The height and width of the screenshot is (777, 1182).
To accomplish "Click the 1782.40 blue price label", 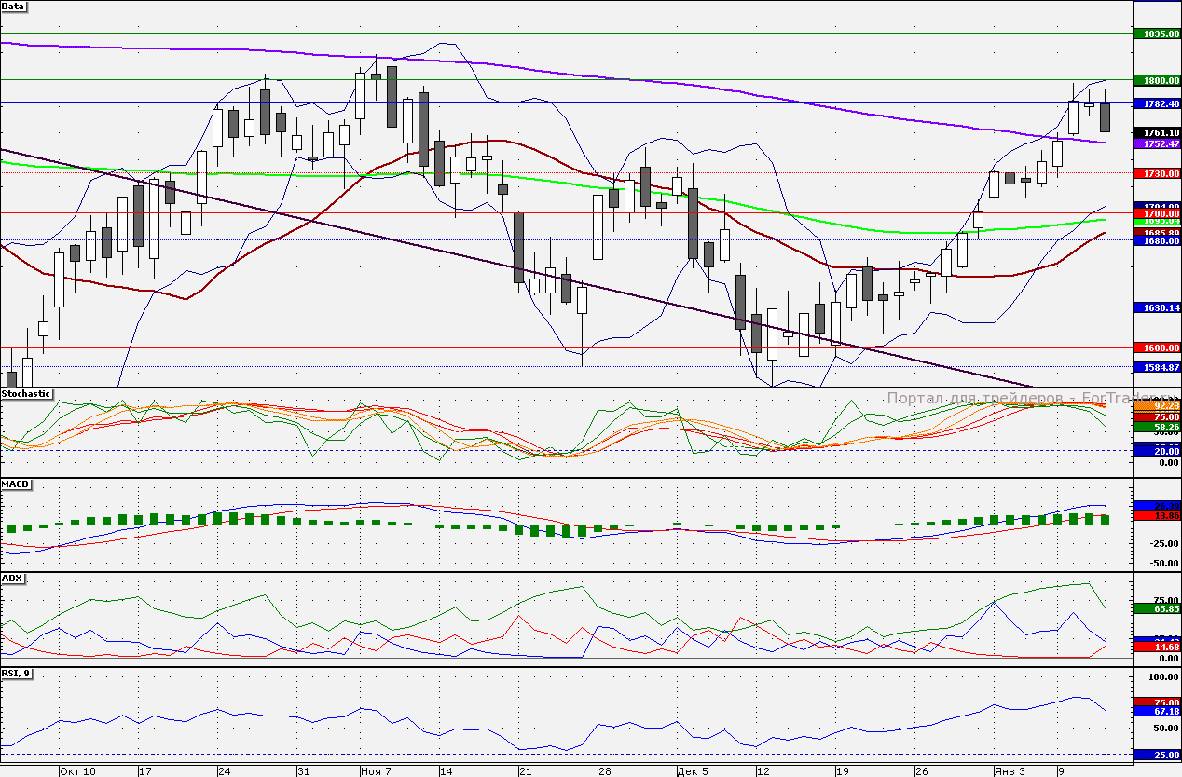I will click(x=1156, y=103).
